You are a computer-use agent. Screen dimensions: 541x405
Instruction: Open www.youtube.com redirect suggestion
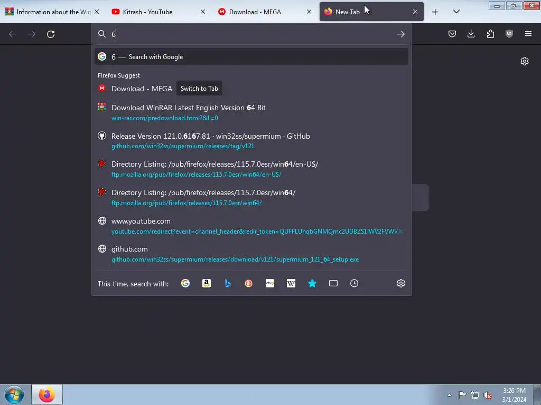pyautogui.click(x=251, y=226)
